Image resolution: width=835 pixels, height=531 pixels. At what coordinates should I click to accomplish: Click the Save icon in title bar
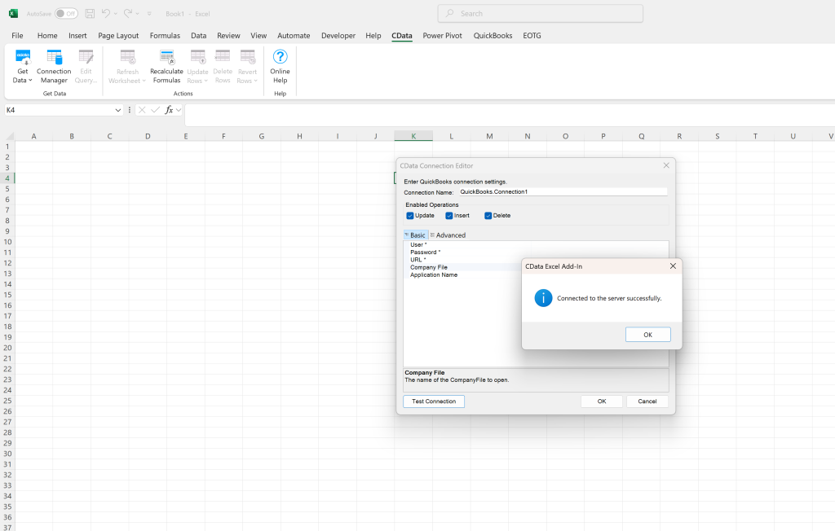(90, 13)
